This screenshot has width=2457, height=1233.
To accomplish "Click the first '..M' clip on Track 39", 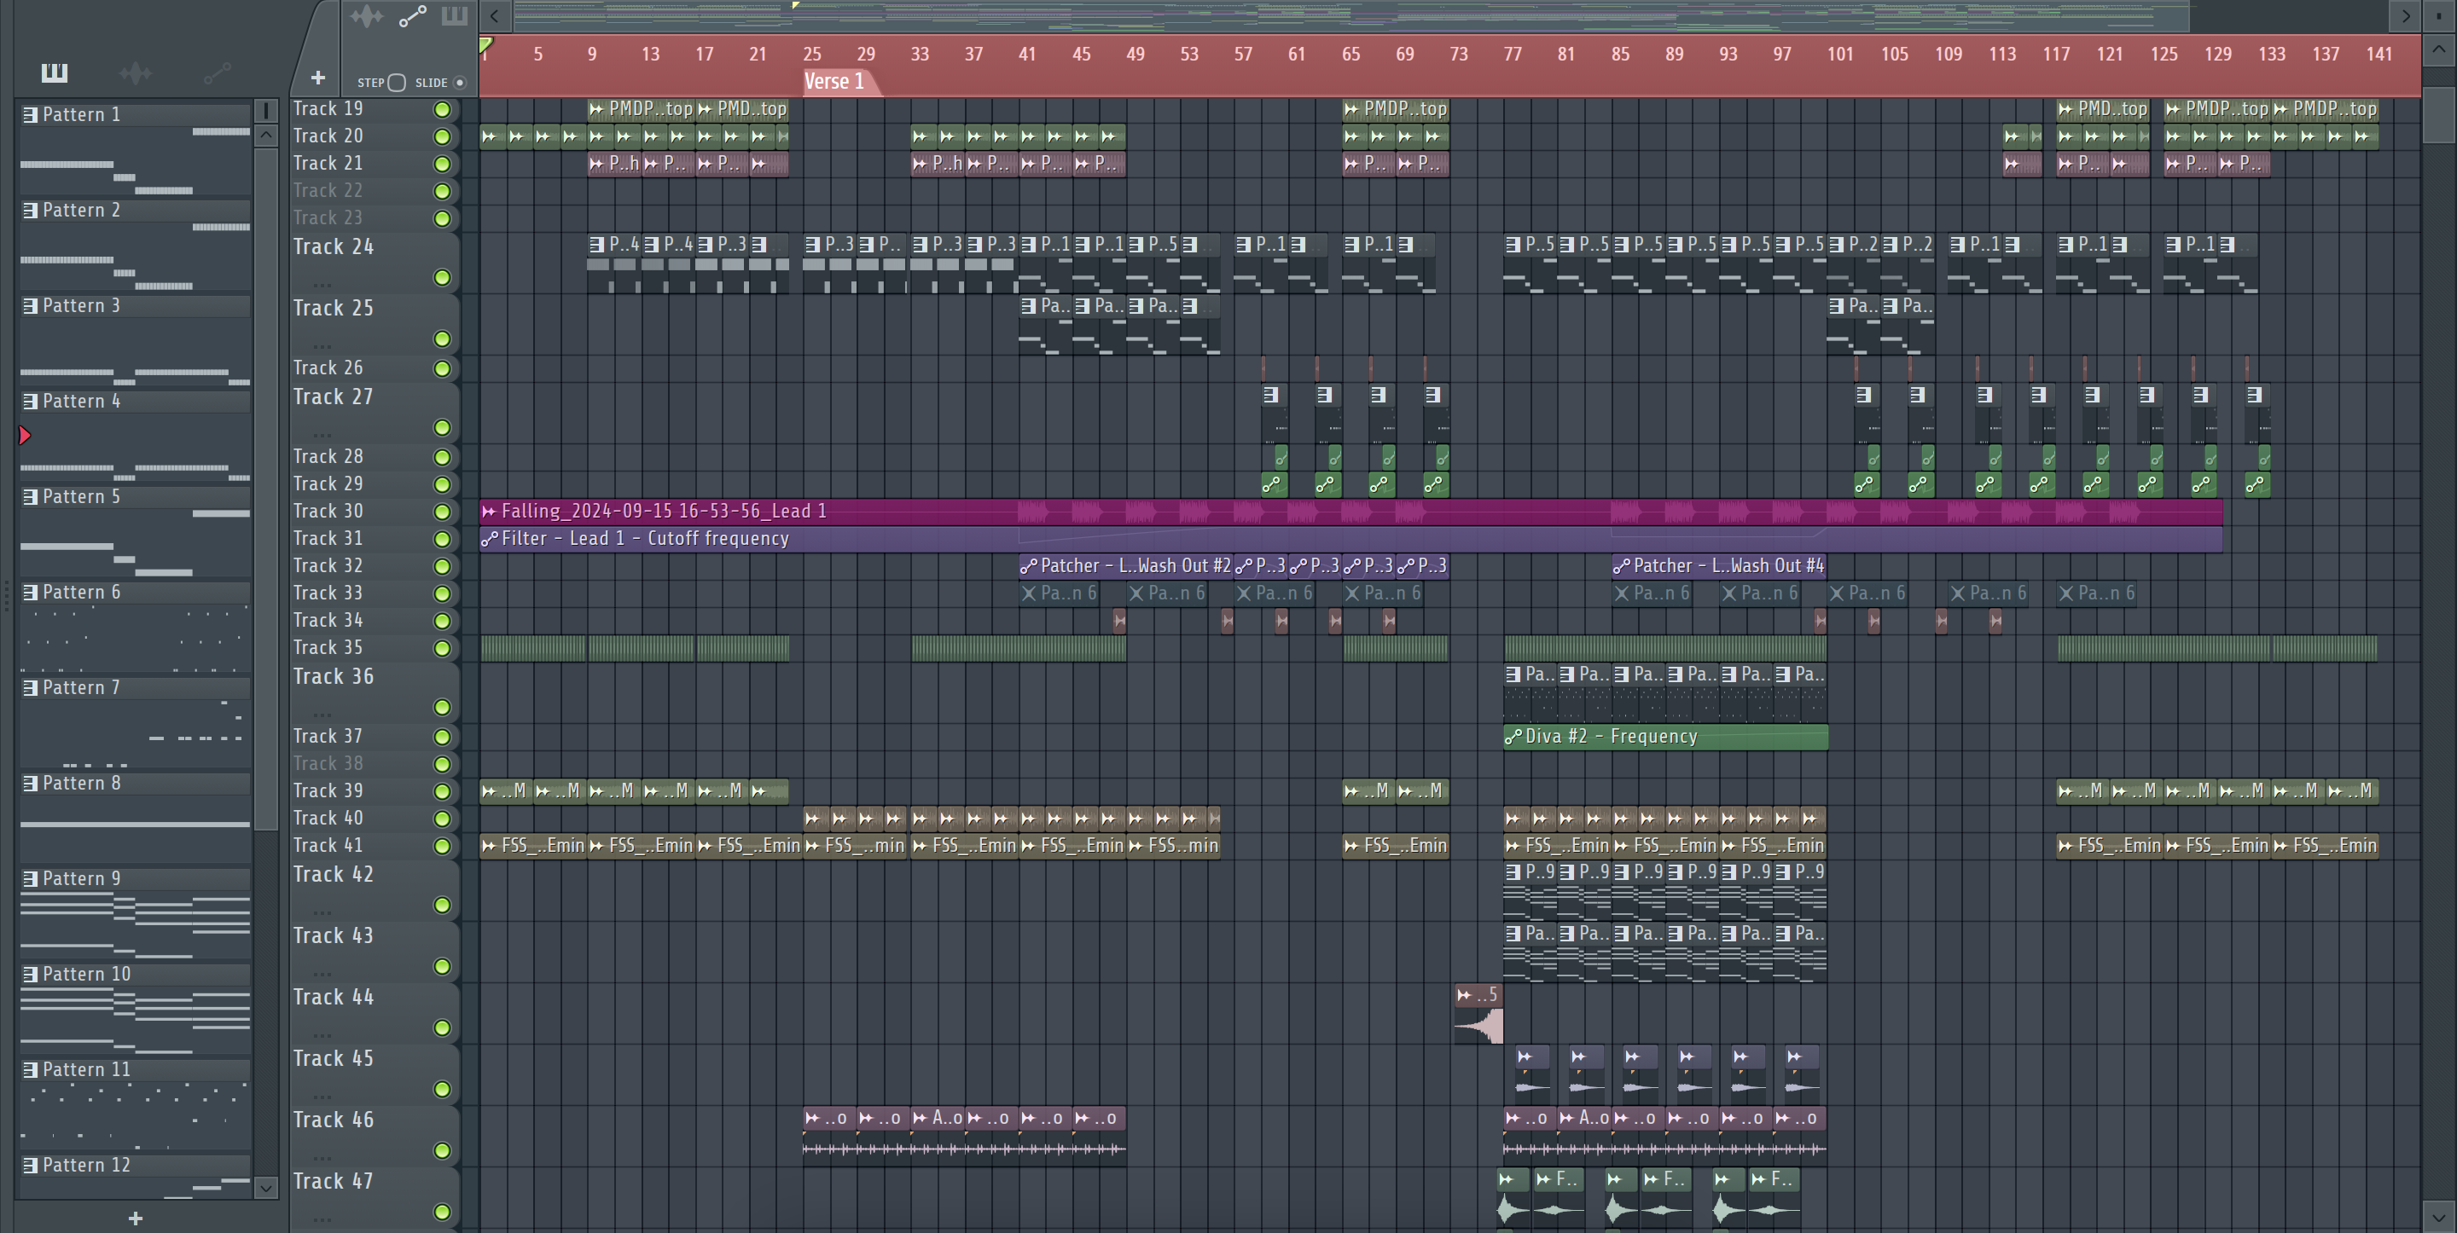I will tap(507, 791).
